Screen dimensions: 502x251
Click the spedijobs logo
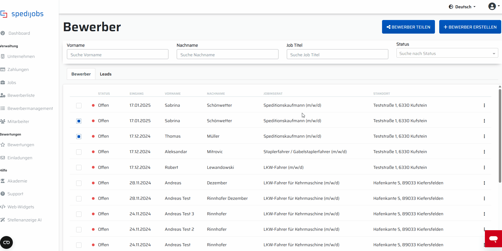point(22,14)
